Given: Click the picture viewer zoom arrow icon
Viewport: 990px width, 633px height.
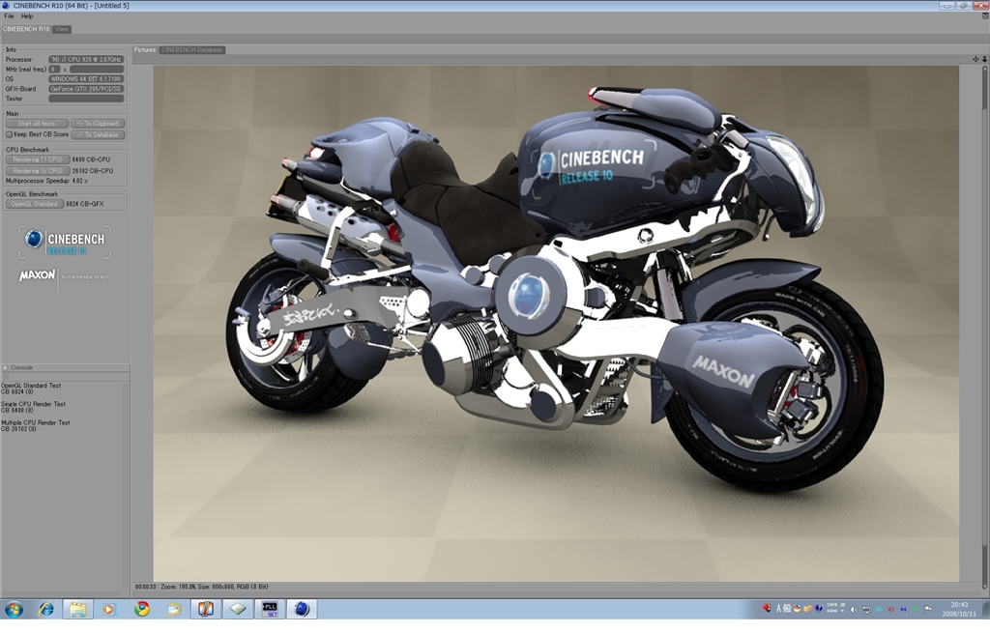Looking at the screenshot, I should [x=984, y=59].
